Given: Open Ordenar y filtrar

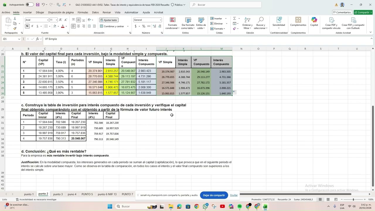Looking at the screenshot, I should [247, 23].
